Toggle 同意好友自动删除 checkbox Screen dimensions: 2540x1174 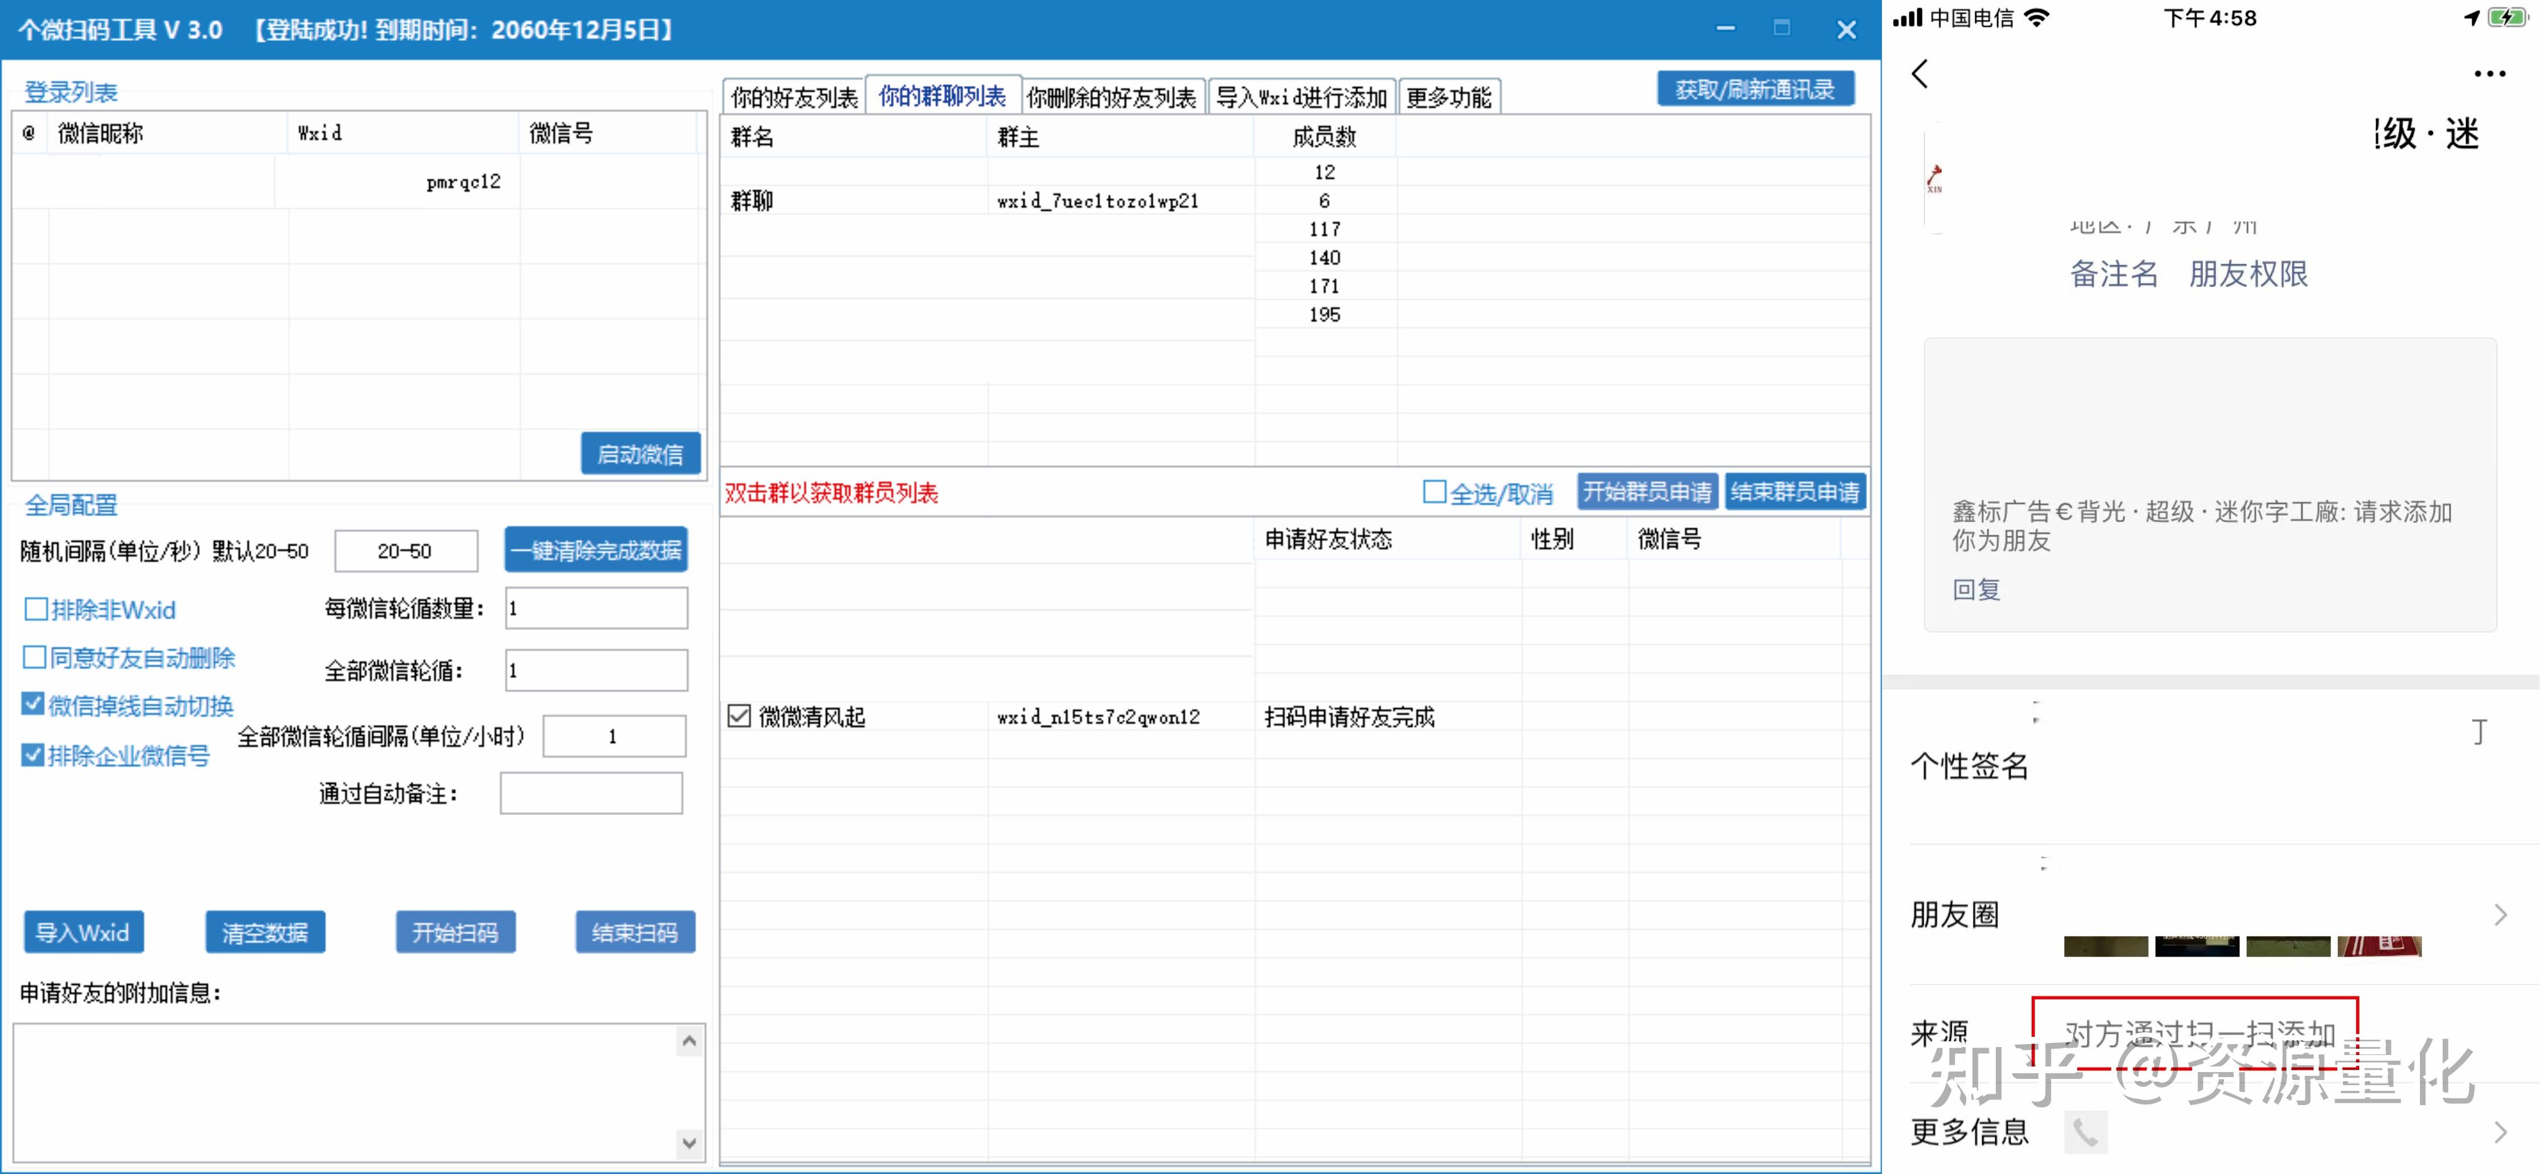click(35, 657)
